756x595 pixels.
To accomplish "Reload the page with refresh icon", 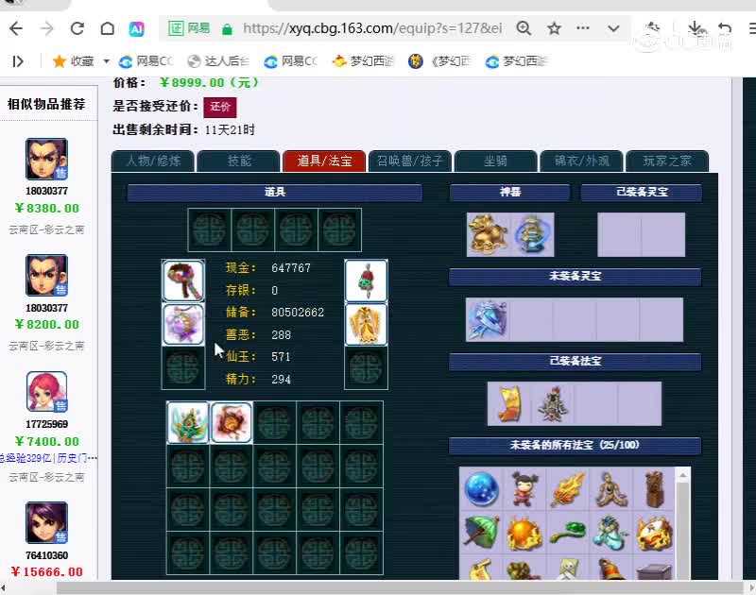I will [x=77, y=28].
